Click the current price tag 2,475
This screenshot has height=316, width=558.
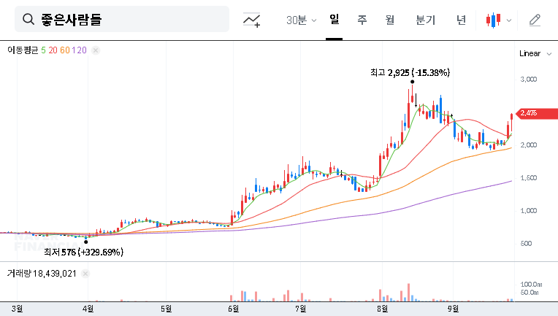click(x=537, y=113)
